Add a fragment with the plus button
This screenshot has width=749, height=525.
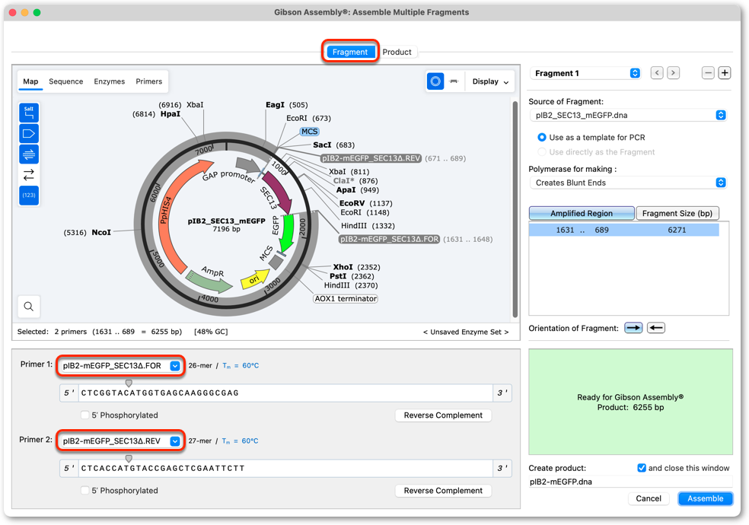click(x=725, y=73)
